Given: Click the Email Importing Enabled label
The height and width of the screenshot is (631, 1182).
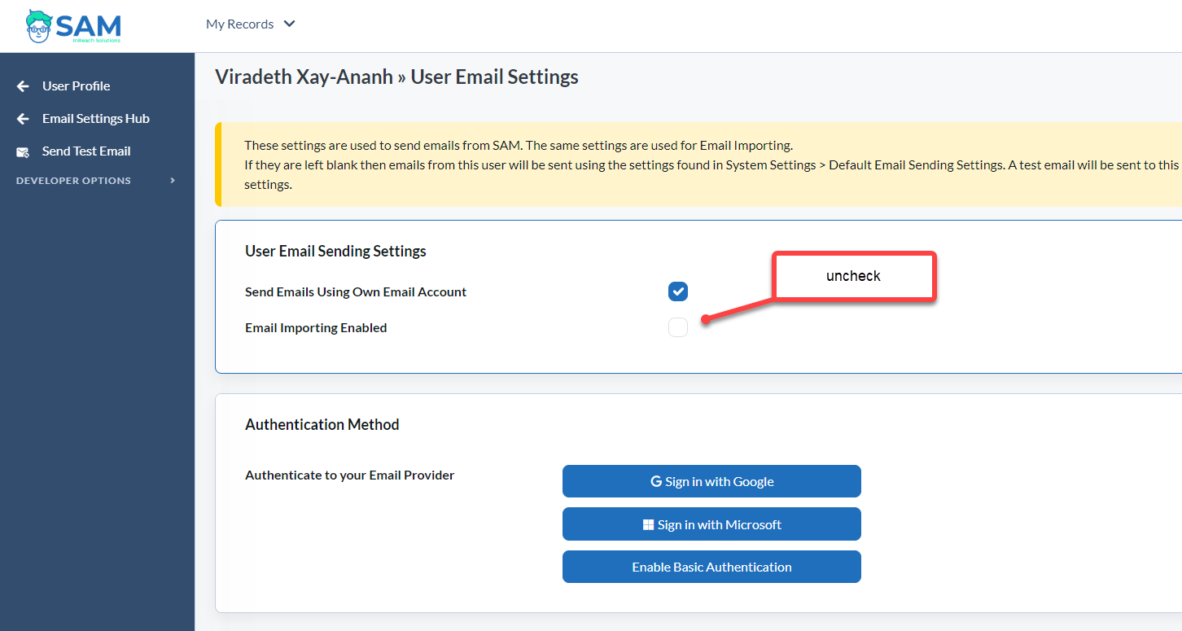Looking at the screenshot, I should pyautogui.click(x=316, y=328).
